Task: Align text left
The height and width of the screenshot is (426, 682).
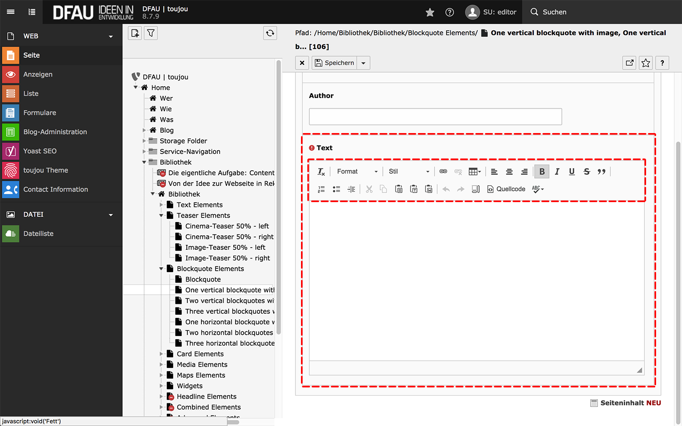Action: [494, 172]
